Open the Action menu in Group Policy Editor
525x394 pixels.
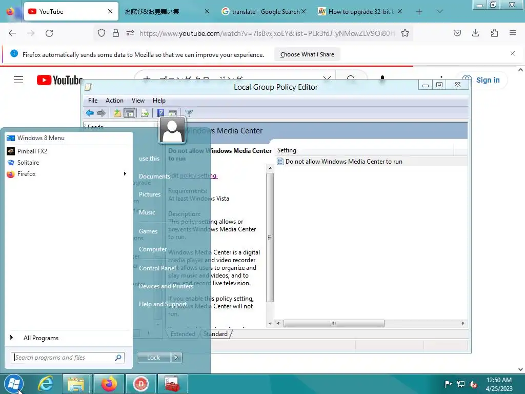click(114, 101)
